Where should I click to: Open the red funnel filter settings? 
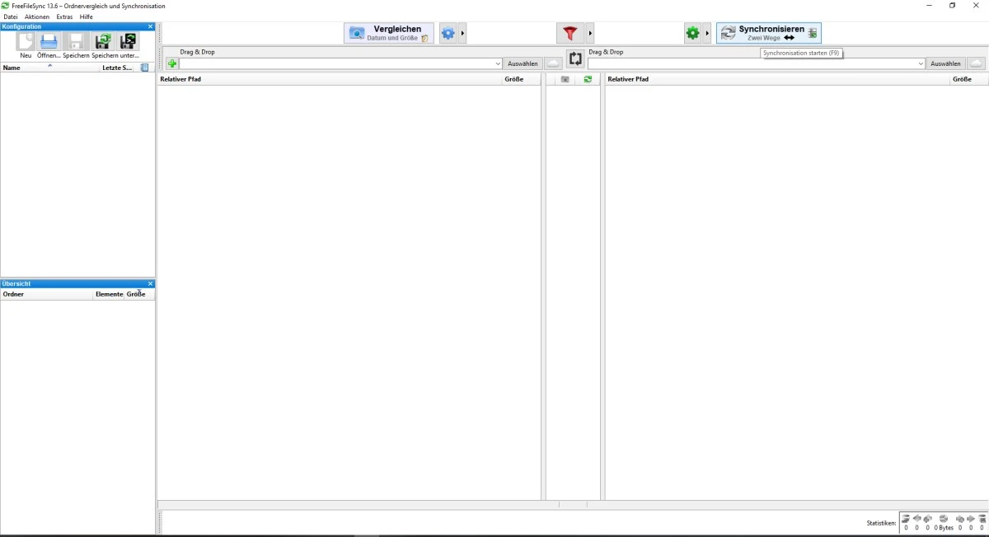(569, 33)
